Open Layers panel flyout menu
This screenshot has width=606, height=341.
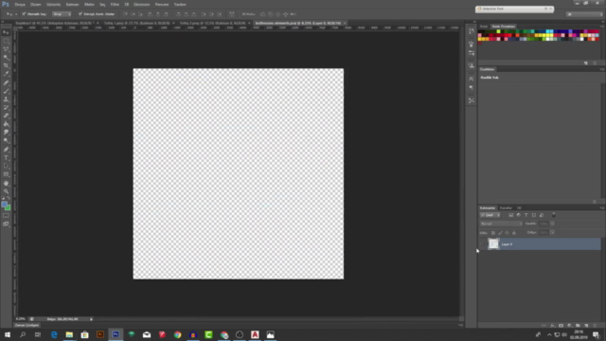[x=602, y=208]
